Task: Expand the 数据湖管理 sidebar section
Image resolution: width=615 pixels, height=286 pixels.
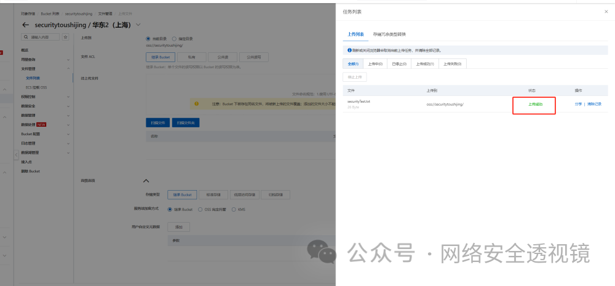Action: (x=68, y=153)
